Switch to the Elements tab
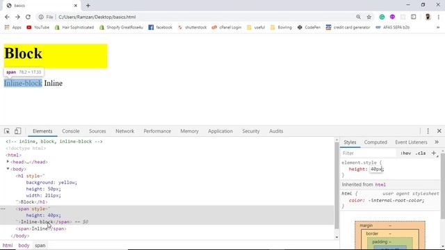Viewport: 445px width, 250px height. click(42, 131)
